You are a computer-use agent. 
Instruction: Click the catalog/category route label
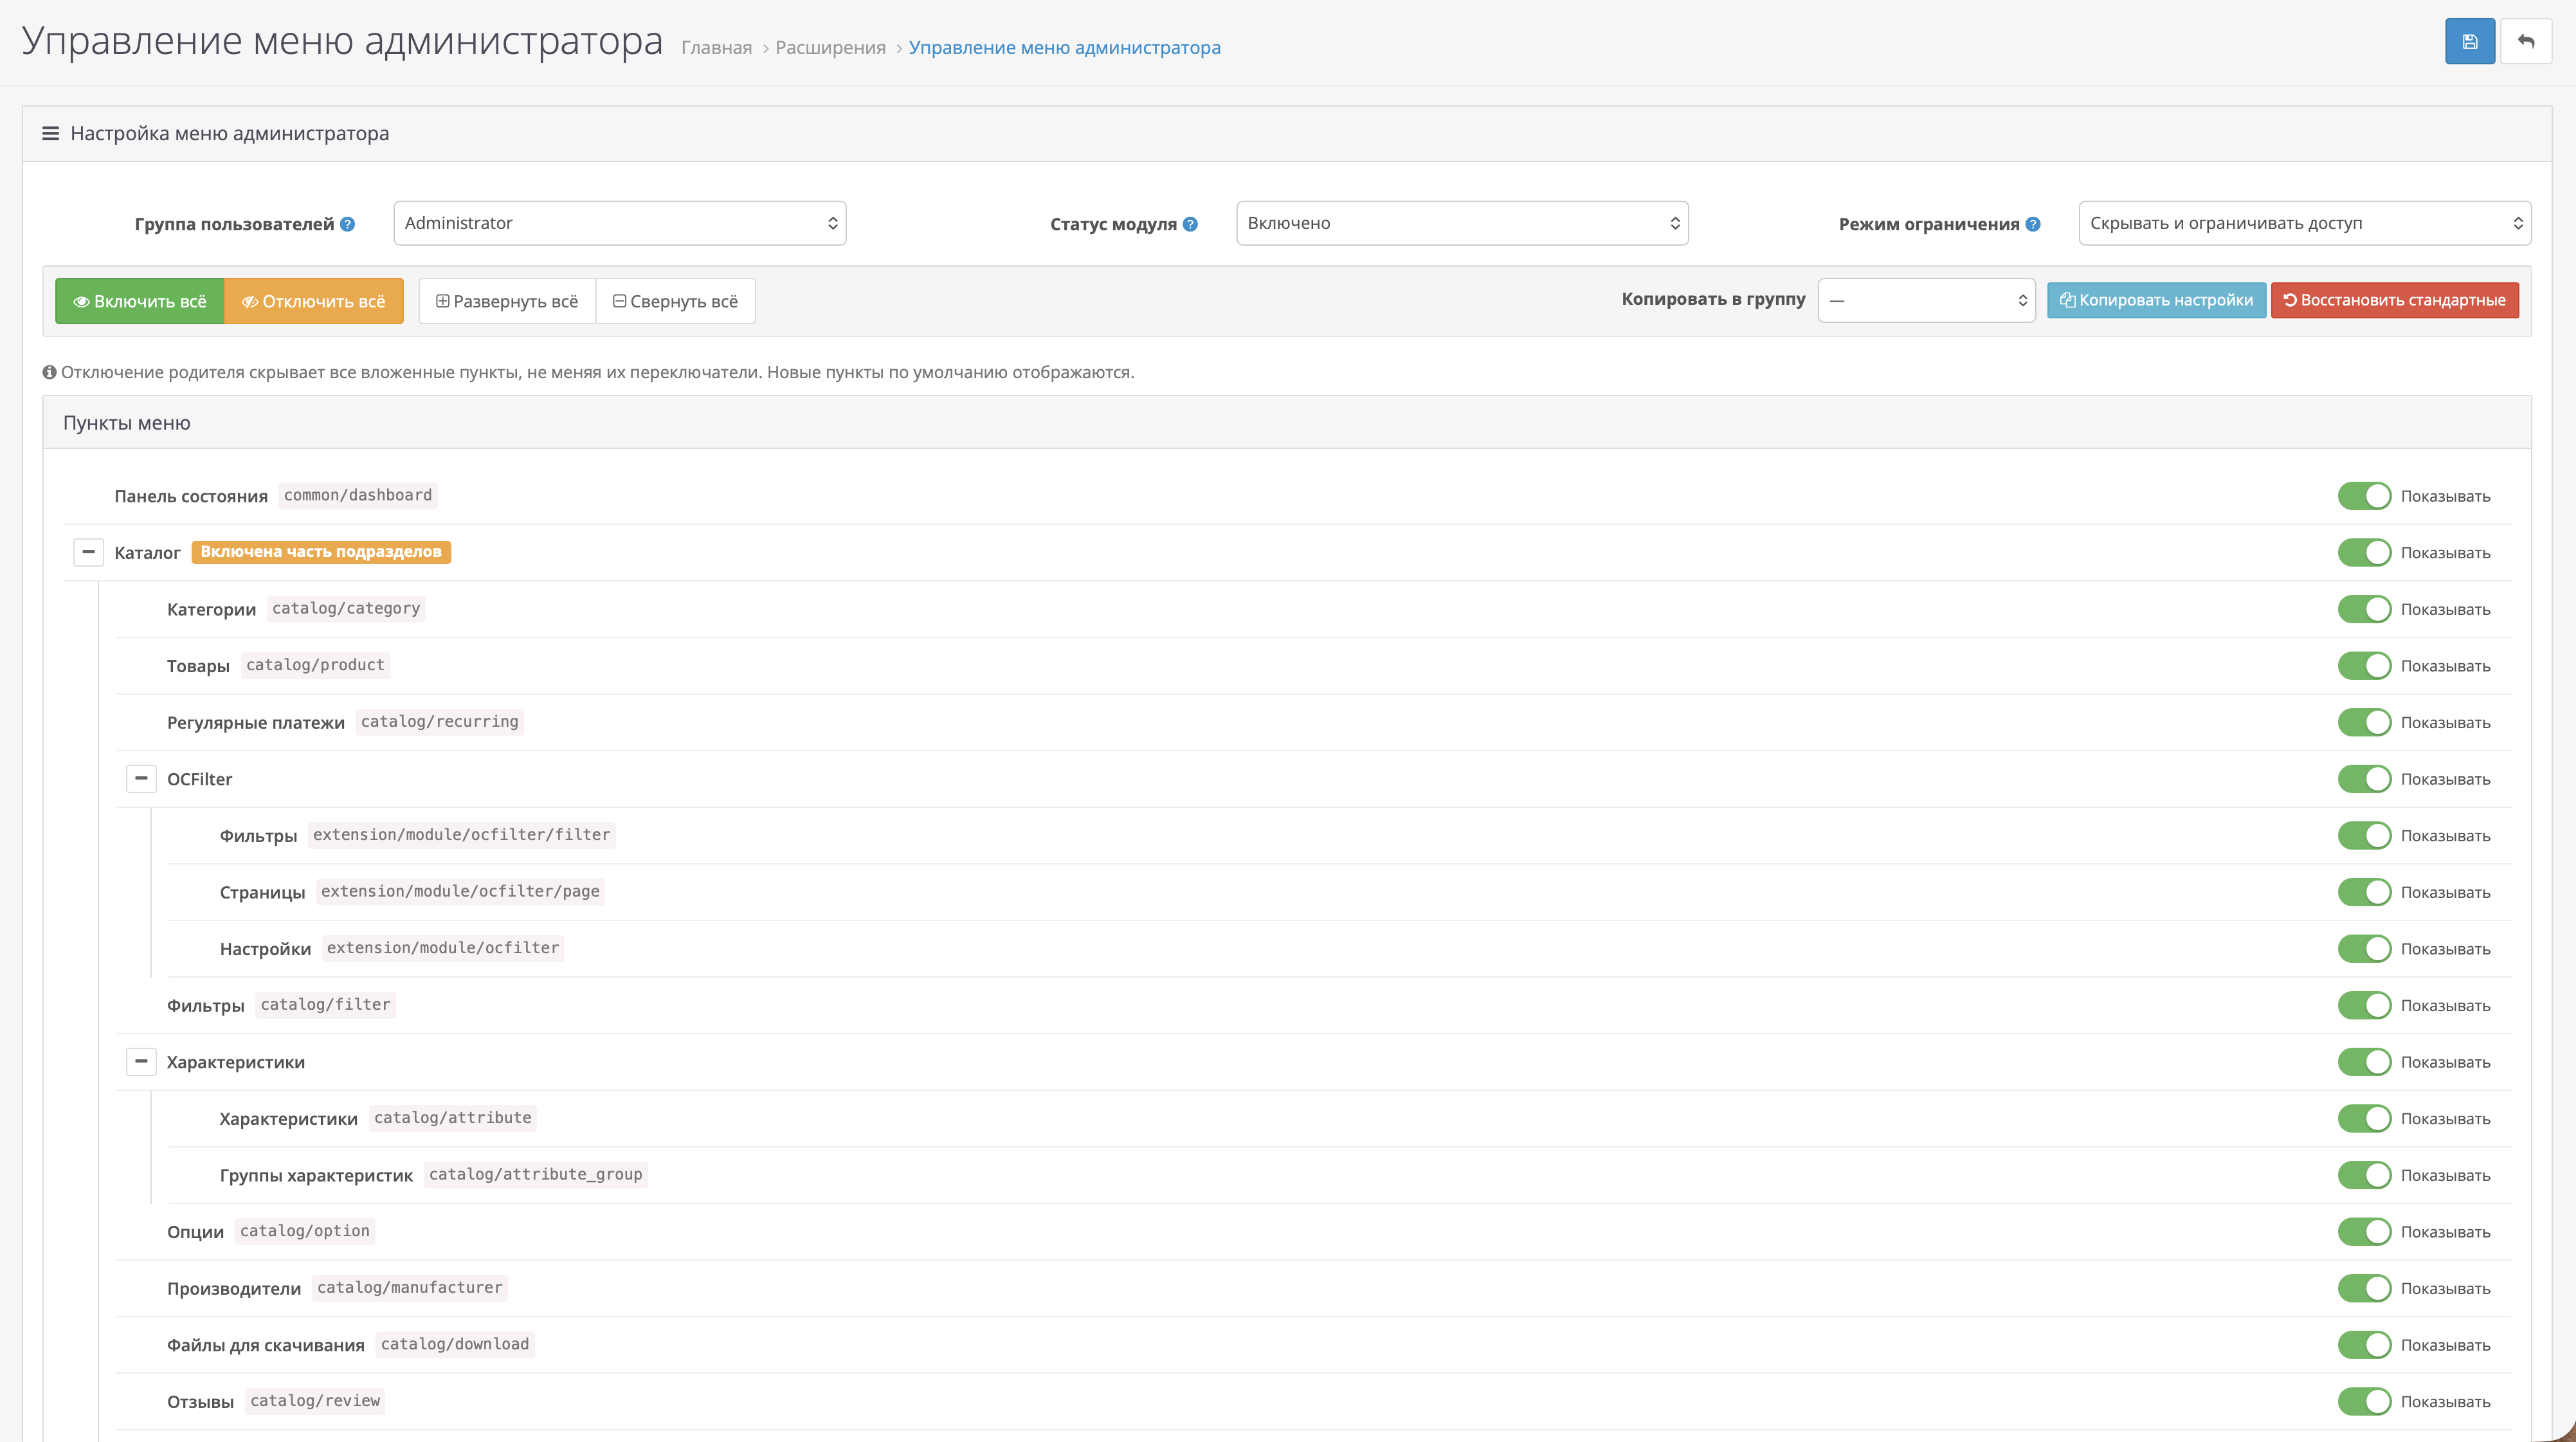pos(346,608)
